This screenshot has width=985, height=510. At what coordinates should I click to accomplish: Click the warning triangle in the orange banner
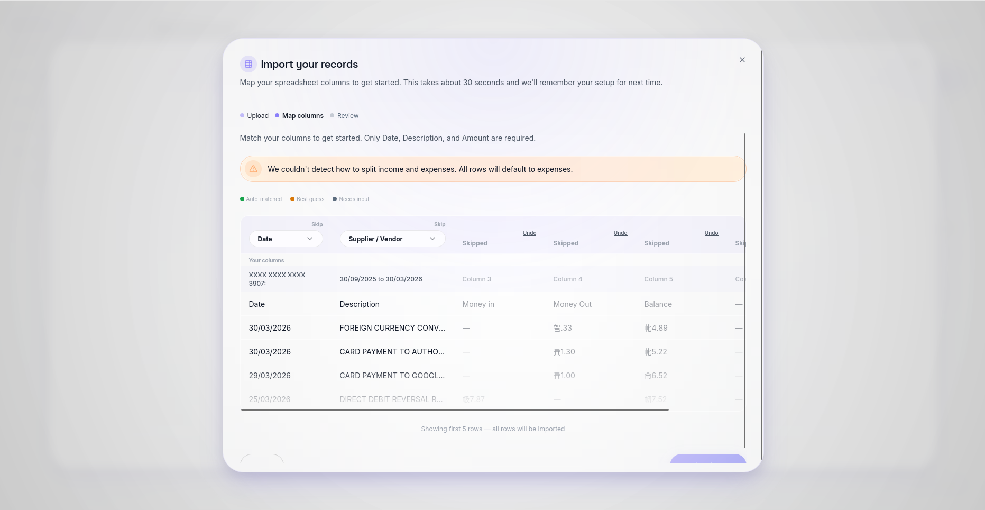[254, 169]
